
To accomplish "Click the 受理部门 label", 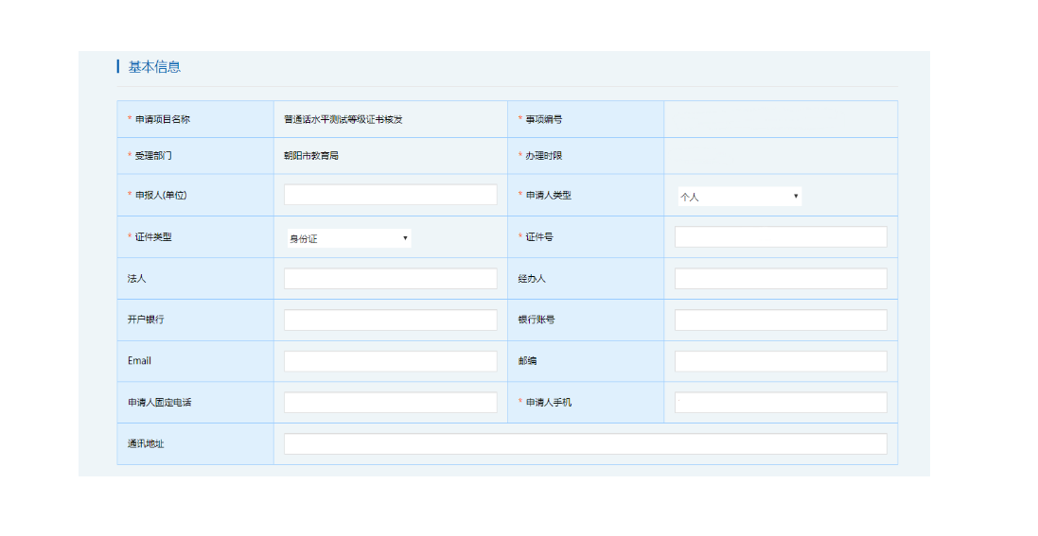I will point(153,156).
